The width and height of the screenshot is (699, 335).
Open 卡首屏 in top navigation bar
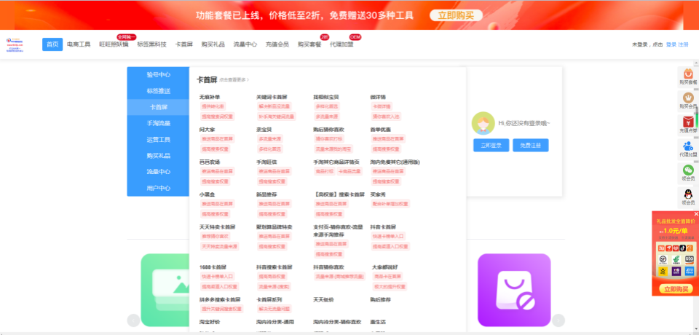[x=183, y=44]
